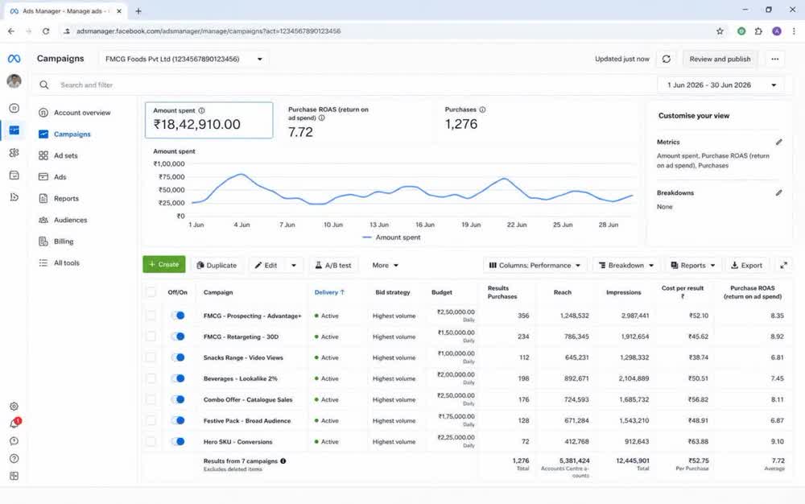Toggle the Beverages - Lookalike 2% switch
Viewport: 805px width, 504px height.
(178, 378)
